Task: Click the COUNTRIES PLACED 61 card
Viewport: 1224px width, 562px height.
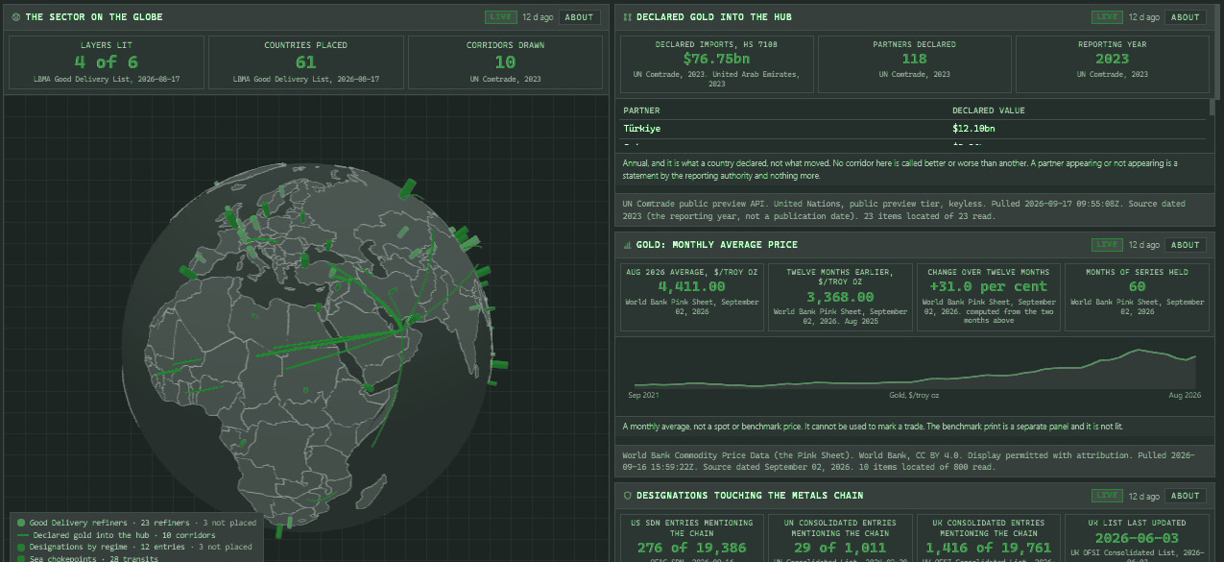Action: pos(305,62)
